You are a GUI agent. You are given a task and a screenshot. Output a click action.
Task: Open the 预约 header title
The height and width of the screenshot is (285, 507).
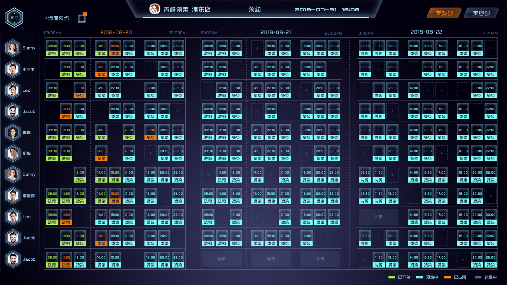pos(255,9)
